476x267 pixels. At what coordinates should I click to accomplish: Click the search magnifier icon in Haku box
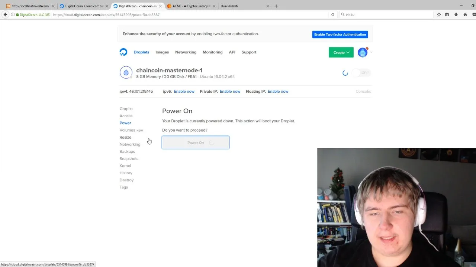pos(343,15)
